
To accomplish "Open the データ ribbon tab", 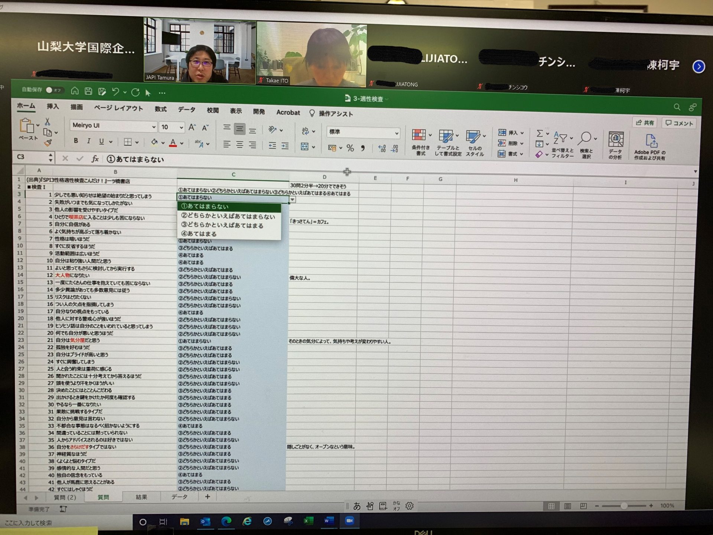I will (186, 110).
